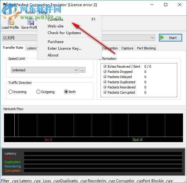Click the Packets Reordered indicator light

[105, 87]
